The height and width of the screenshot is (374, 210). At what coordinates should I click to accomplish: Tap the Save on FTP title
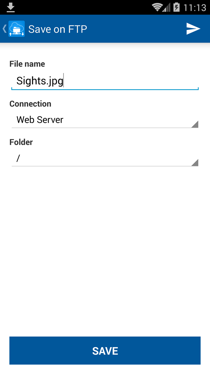[x=58, y=29]
